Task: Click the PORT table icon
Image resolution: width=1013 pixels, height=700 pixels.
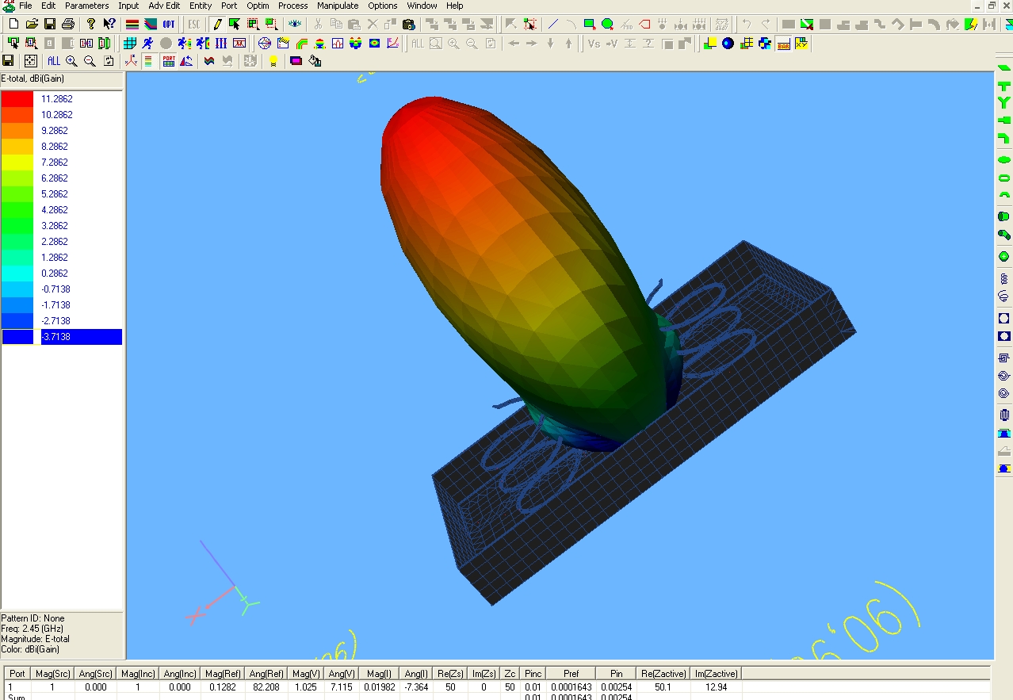Action: click(169, 61)
